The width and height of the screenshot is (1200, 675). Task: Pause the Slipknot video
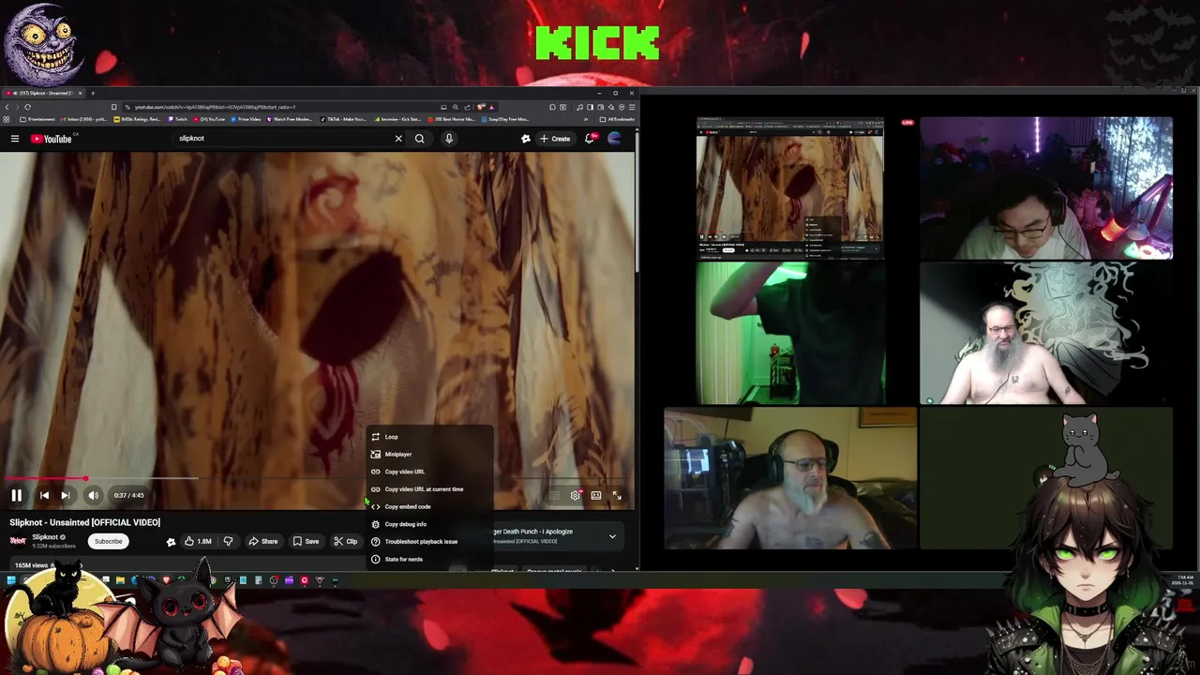pyautogui.click(x=16, y=495)
